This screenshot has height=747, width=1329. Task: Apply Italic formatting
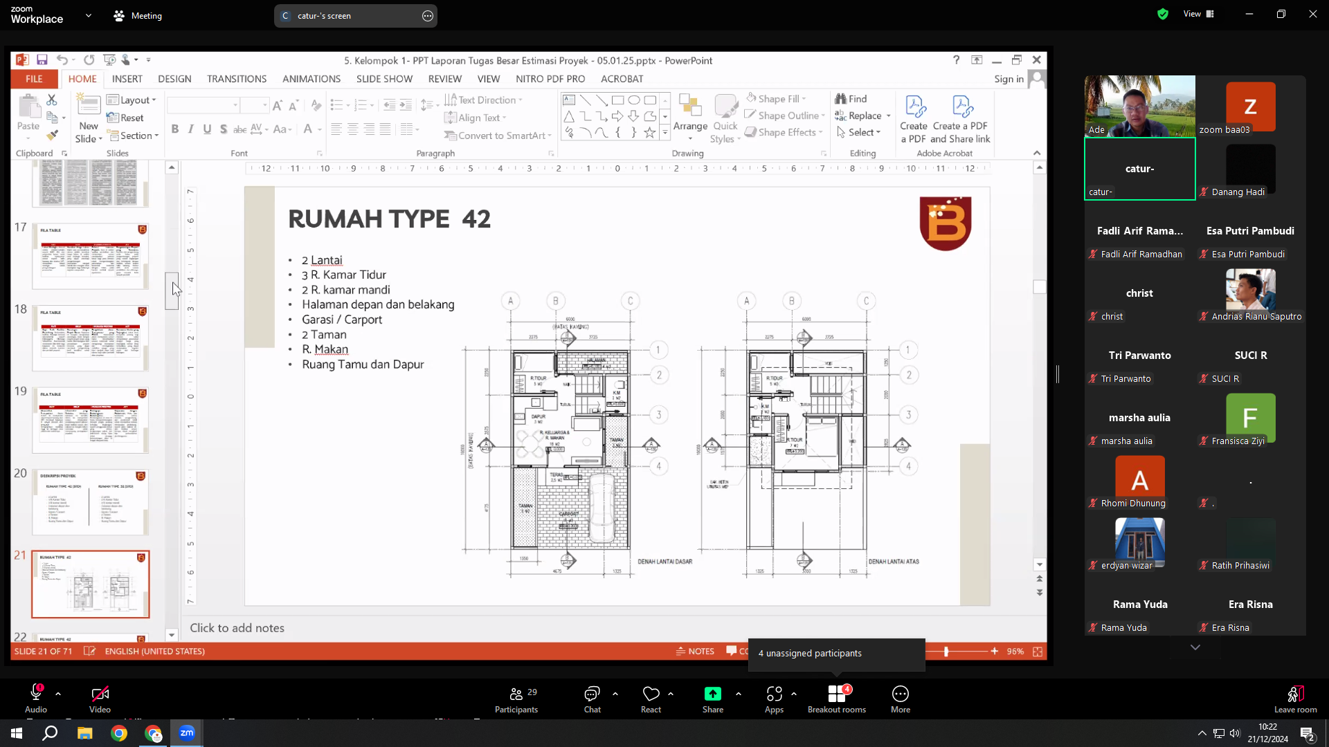pos(191,129)
